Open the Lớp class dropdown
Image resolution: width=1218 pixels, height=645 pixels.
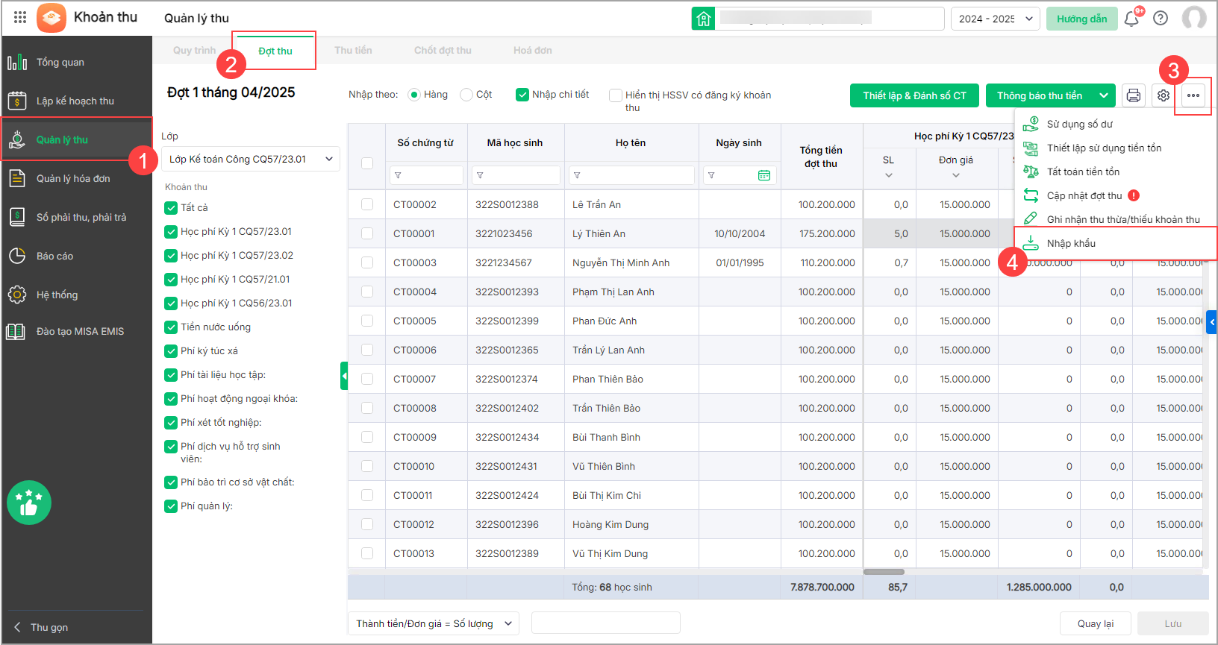tap(251, 159)
